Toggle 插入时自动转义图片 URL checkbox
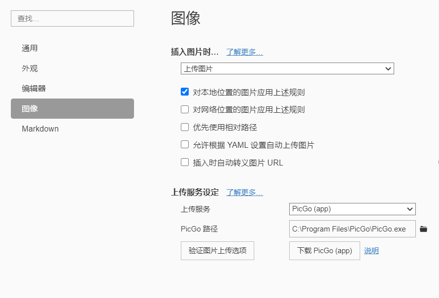The width and height of the screenshot is (439, 298). [185, 162]
